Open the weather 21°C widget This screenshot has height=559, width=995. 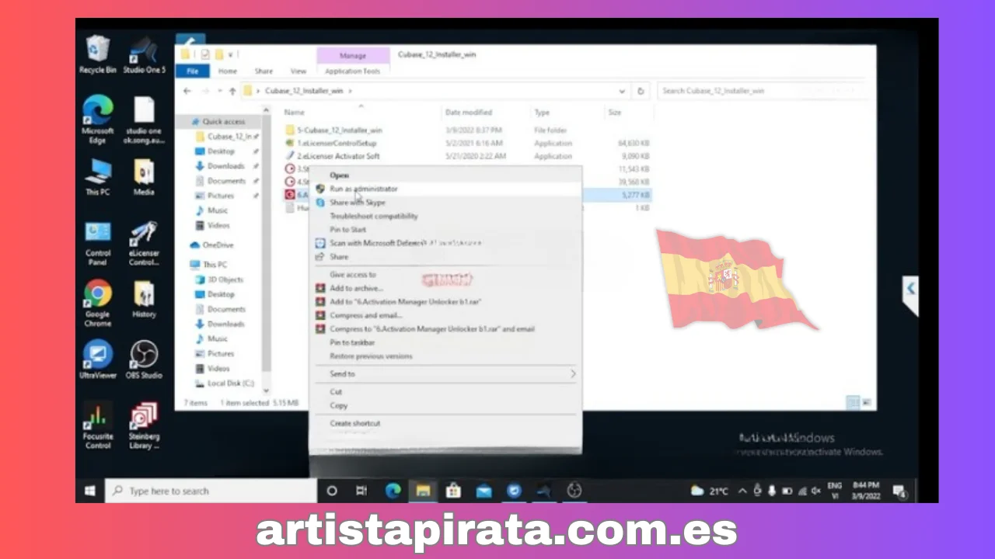click(x=710, y=491)
